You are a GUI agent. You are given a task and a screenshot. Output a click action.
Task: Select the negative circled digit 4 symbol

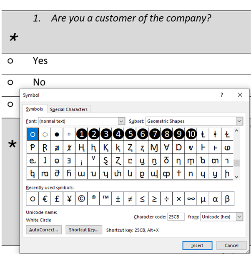(x=118, y=134)
